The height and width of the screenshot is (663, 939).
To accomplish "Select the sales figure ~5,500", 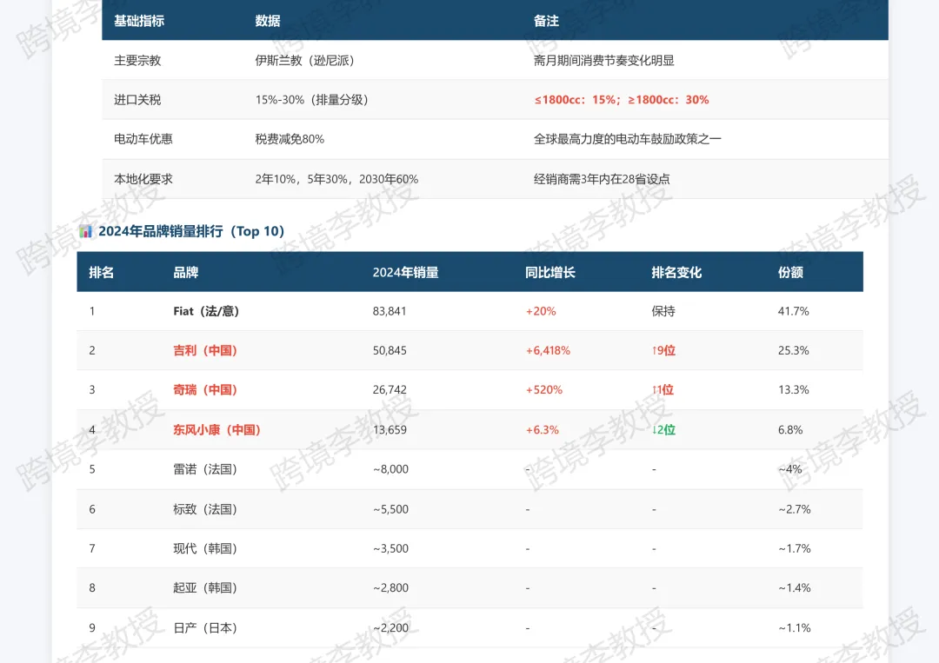I will click(x=390, y=509).
